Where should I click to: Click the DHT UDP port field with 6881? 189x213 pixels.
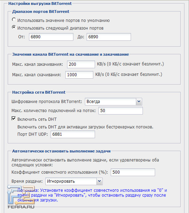point(73,134)
